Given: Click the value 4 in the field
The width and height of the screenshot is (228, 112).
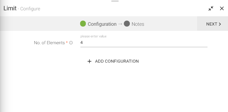Looking at the screenshot, I should point(81,43).
